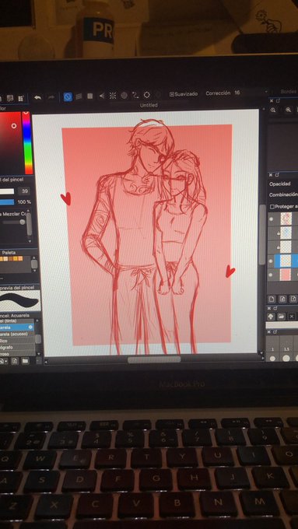Click the brush folder icon
Screen dimensions: 298x529
tap(25, 361)
